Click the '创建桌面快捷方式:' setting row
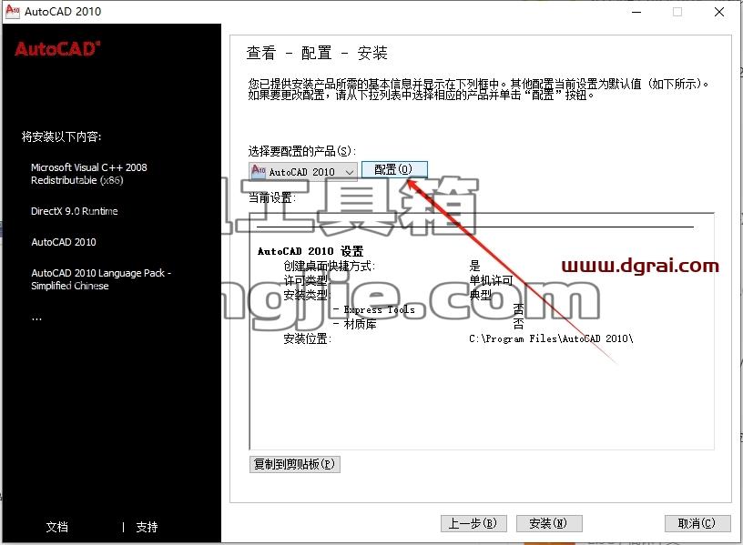The height and width of the screenshot is (545, 743). coord(330,266)
